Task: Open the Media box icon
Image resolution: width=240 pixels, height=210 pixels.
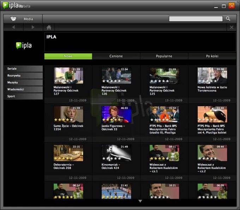Action: click(13, 19)
